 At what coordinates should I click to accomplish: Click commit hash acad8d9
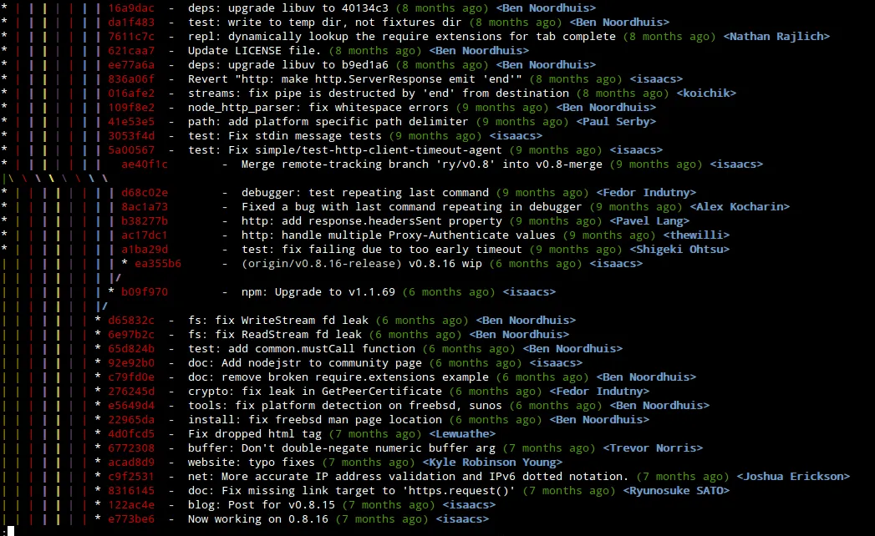coord(131,463)
